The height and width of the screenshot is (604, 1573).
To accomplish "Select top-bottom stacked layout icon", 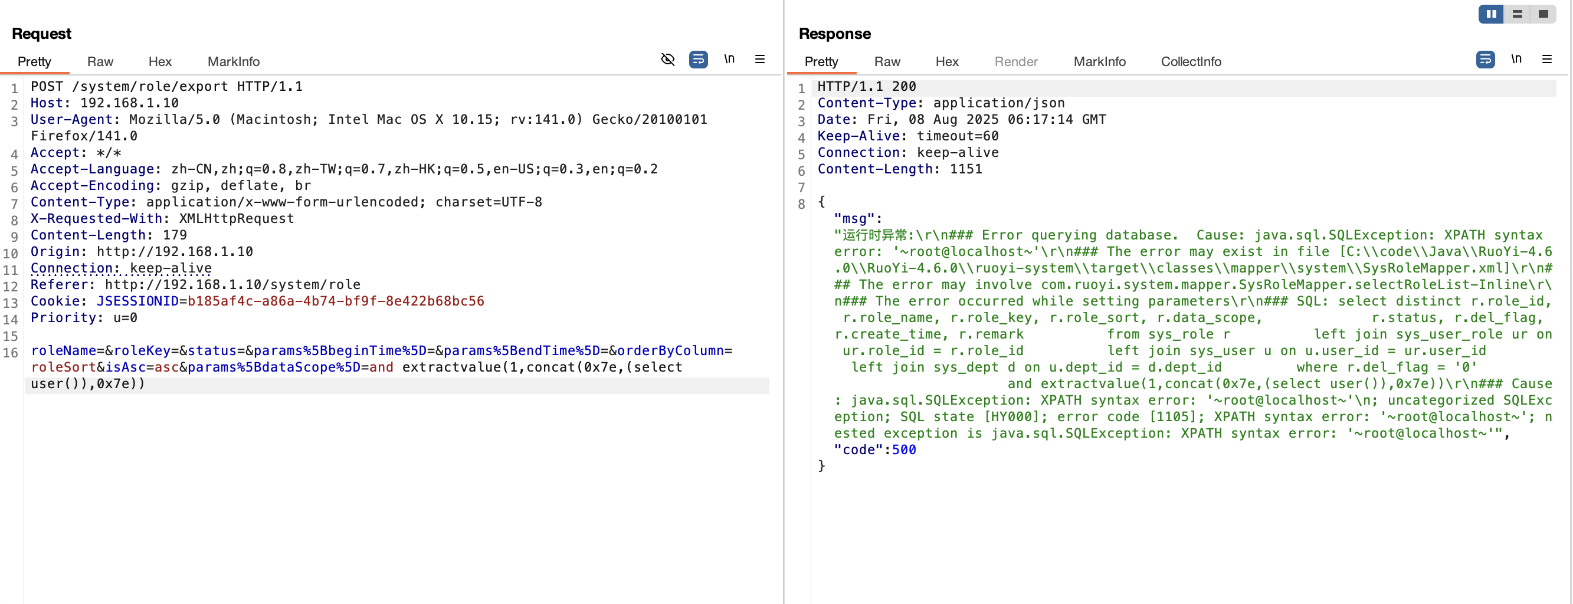I will [1517, 14].
